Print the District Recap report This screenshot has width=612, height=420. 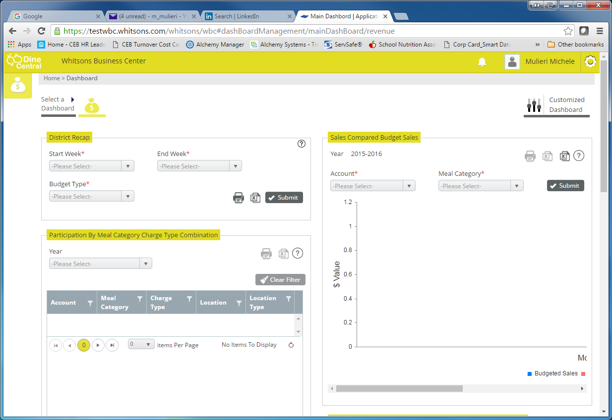239,198
